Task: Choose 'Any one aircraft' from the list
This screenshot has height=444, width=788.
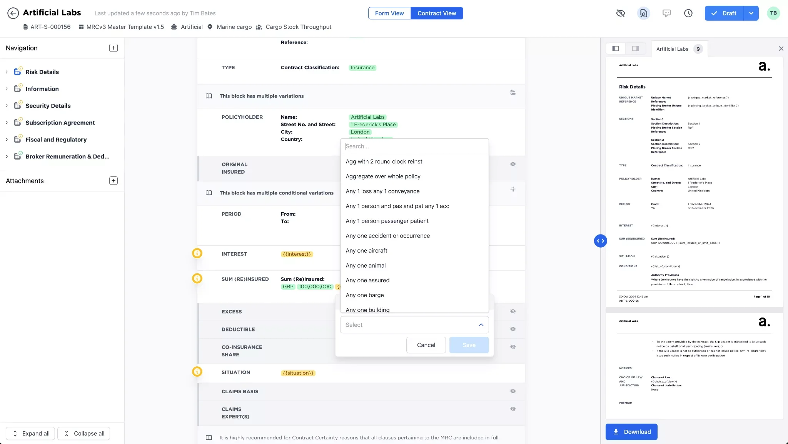Action: pos(366,251)
